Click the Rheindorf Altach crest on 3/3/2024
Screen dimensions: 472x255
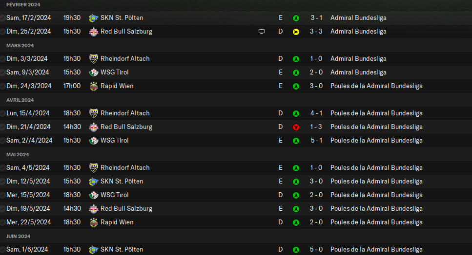(94, 59)
